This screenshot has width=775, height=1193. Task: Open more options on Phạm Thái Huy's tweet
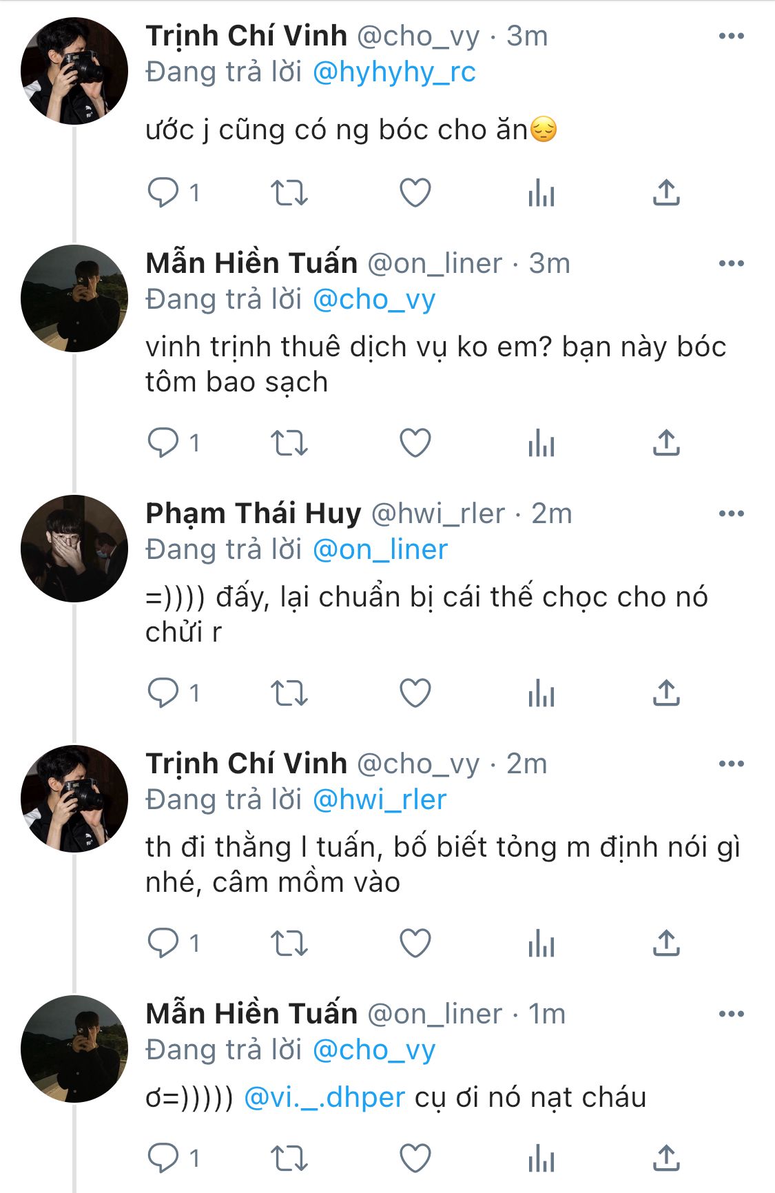click(x=731, y=513)
